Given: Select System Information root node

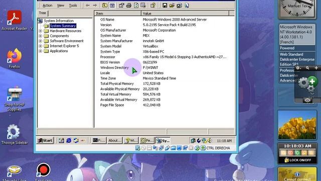Looking at the screenshot, I should point(59,21).
